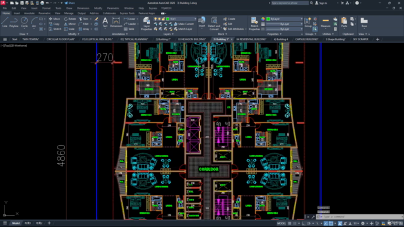Screen dimensions: 404x227
Task: Toggle drawing grid display in status bar
Action: (x=290, y=223)
